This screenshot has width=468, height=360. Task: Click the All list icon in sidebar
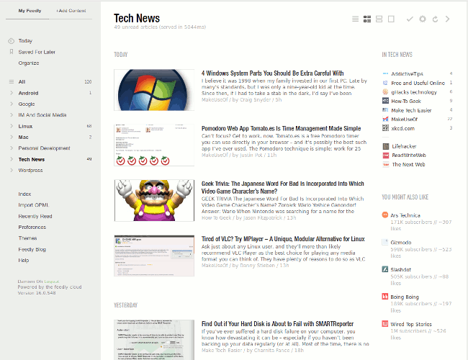[12, 82]
